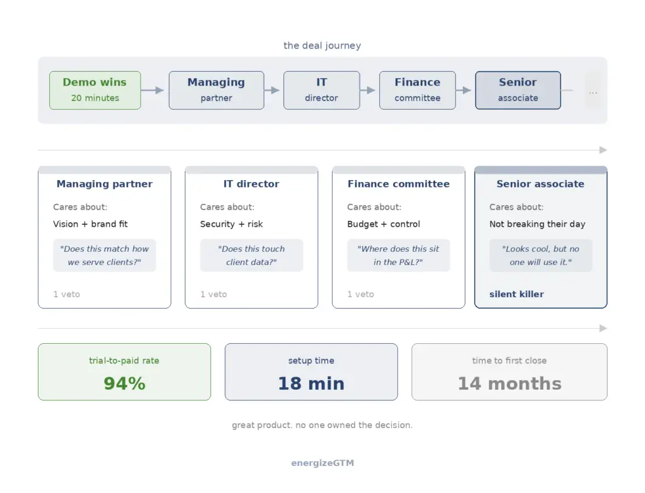Click arrow between Demo wins and Managing partner

pos(154,90)
